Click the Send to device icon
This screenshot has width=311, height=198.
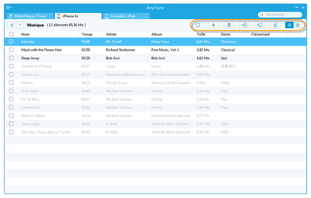(275, 25)
